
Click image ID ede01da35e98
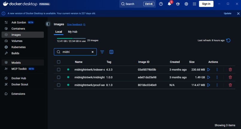[147, 77]
